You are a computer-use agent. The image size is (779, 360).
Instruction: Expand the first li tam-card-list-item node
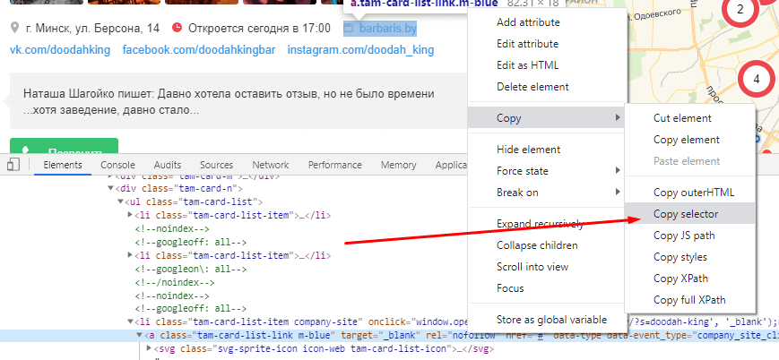click(131, 215)
